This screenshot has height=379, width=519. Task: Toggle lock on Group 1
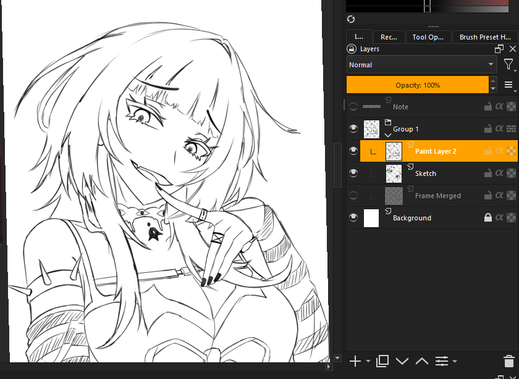[487, 128]
